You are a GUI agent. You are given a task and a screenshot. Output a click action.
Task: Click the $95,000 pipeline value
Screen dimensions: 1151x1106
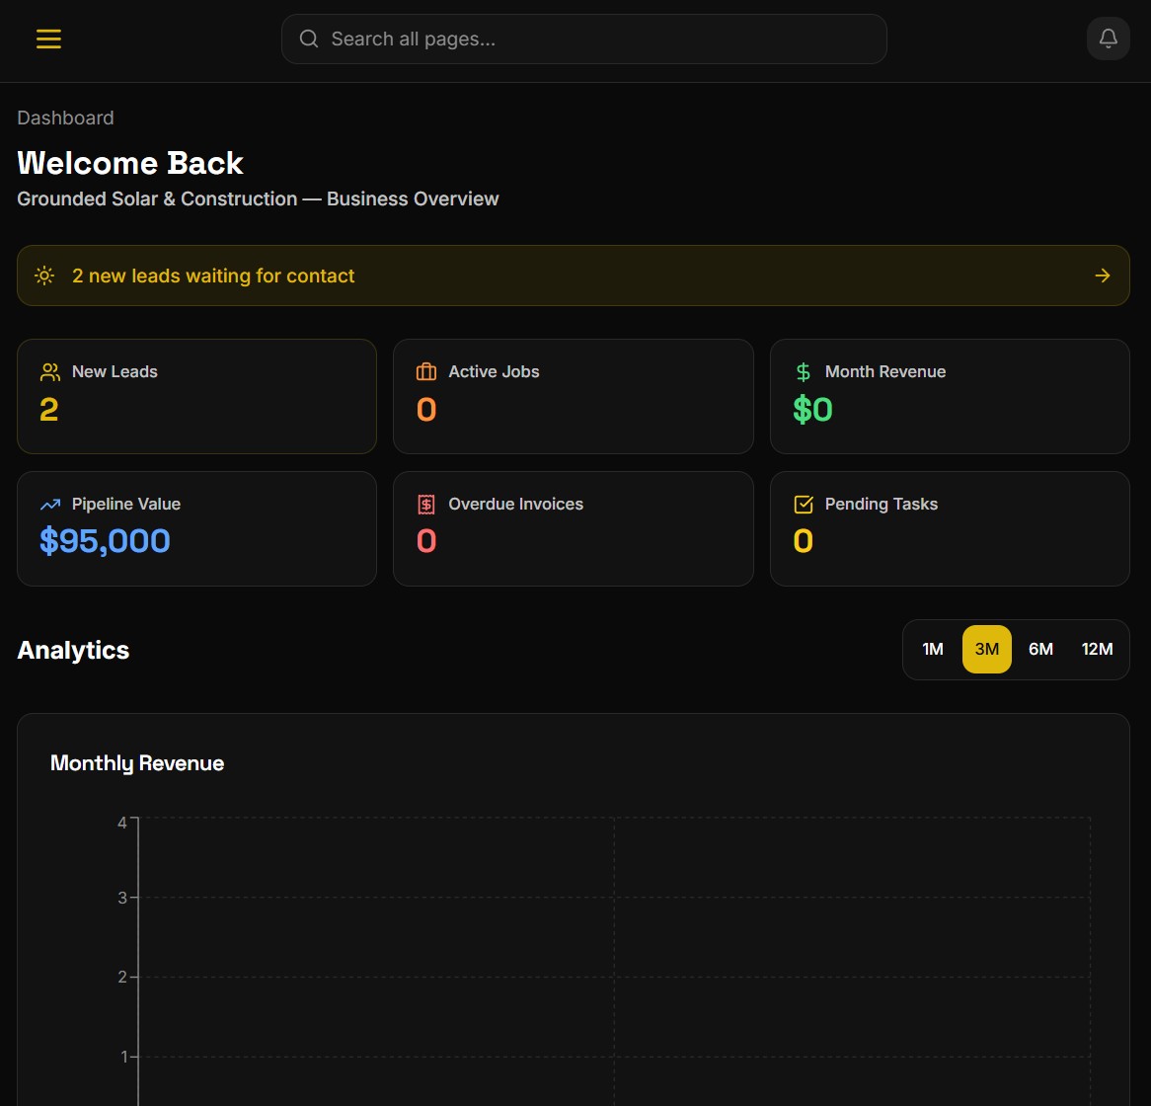[105, 541]
